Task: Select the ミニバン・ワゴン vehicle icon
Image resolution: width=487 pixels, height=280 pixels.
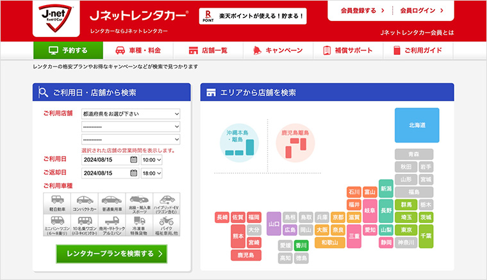Action: tap(57, 225)
